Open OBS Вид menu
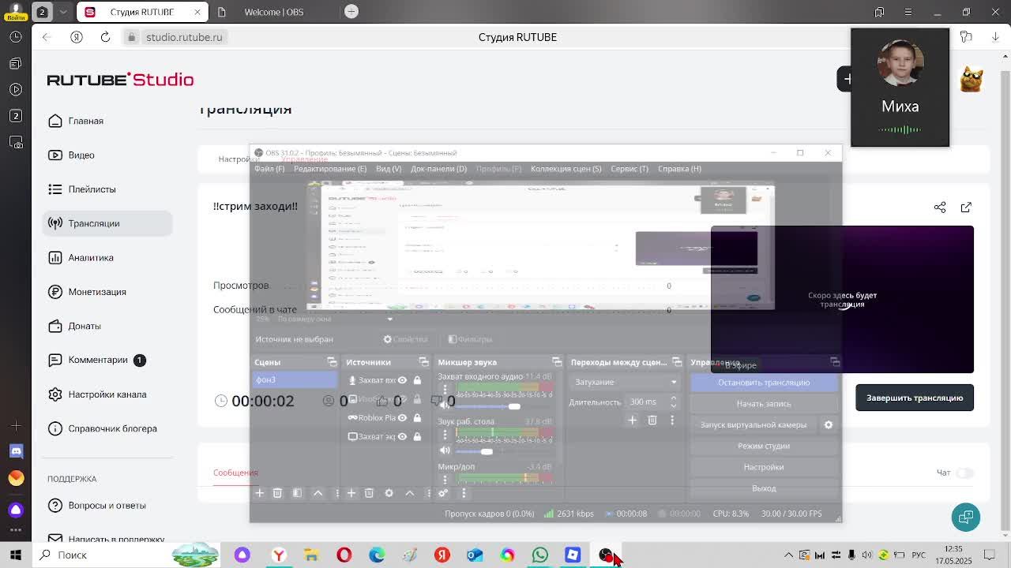1011x568 pixels. click(x=389, y=169)
